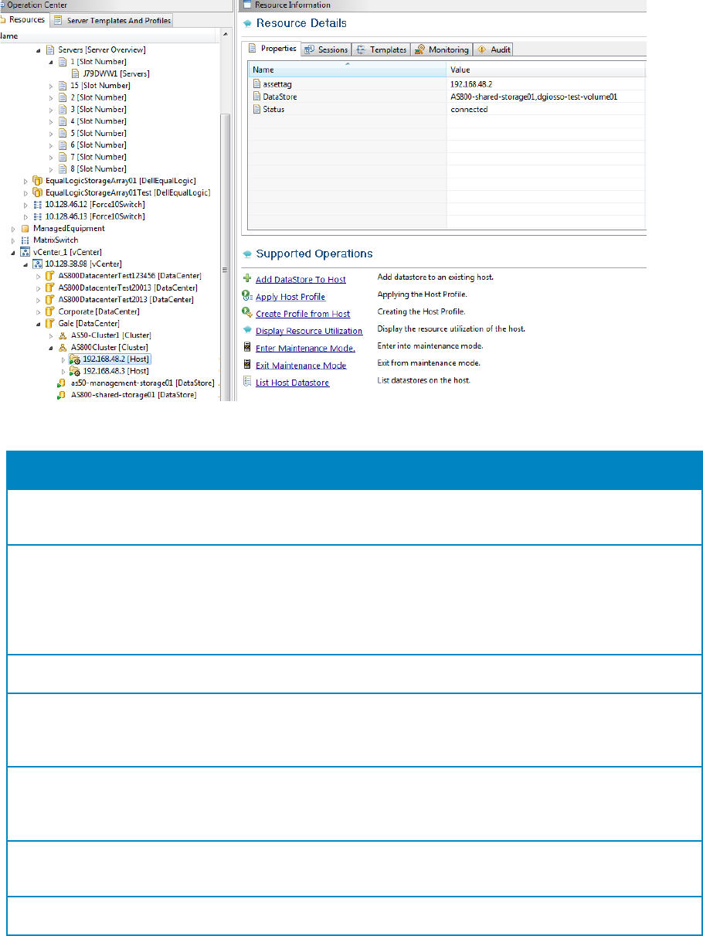This screenshot has width=703, height=936.
Task: Click the Enter Maintenance Mode icon
Action: 247,348
